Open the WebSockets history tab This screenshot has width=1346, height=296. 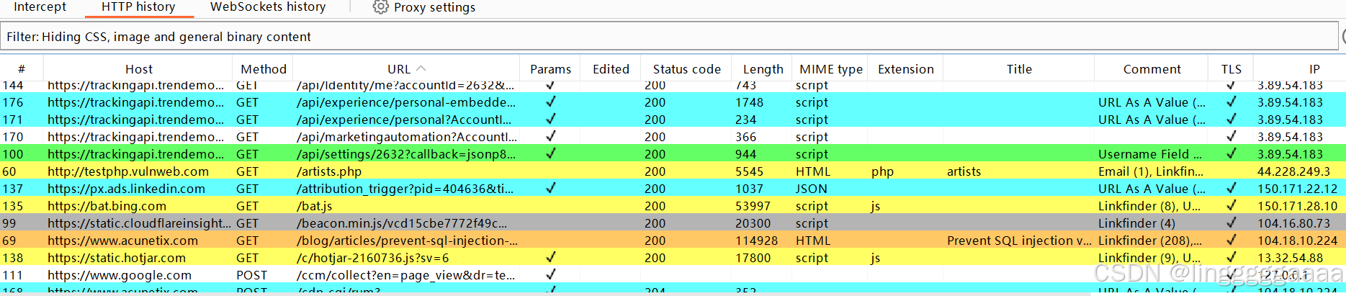268,7
